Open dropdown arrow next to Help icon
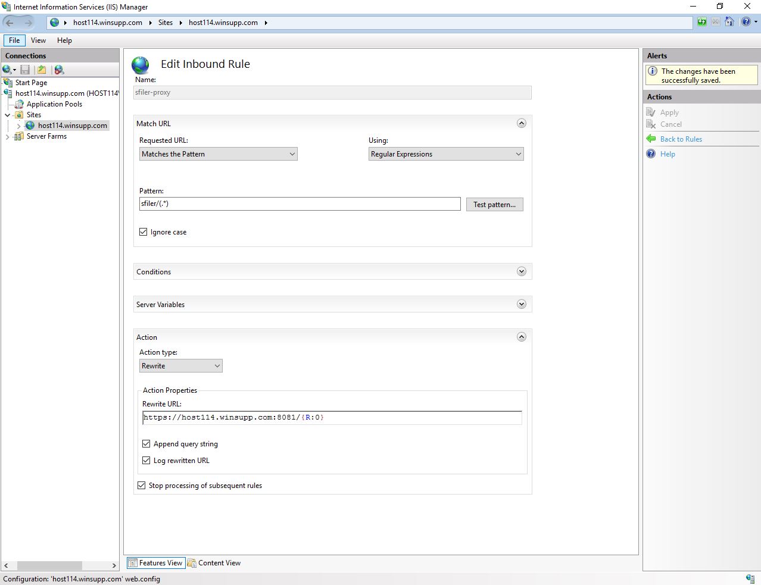This screenshot has height=585, width=761. (756, 22)
